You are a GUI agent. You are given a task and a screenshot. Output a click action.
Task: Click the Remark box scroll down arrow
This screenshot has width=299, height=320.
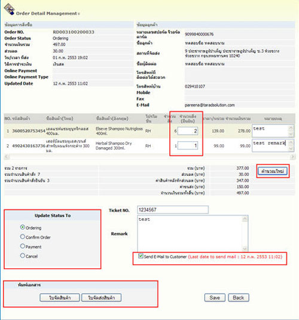[245, 249]
